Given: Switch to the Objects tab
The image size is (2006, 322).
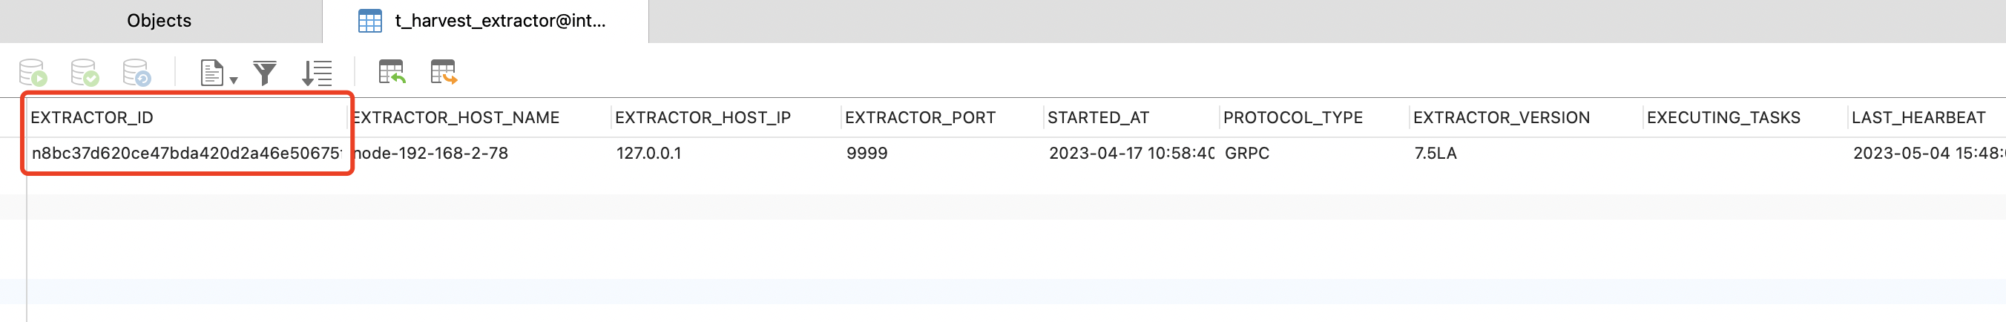Looking at the screenshot, I should (160, 21).
